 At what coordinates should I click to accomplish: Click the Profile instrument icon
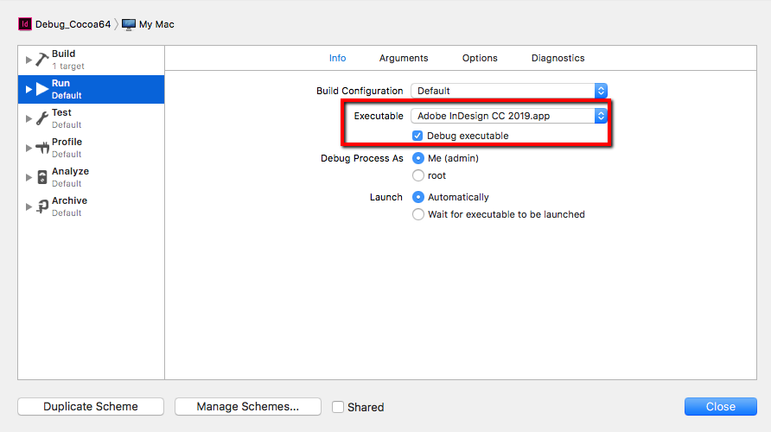point(41,148)
